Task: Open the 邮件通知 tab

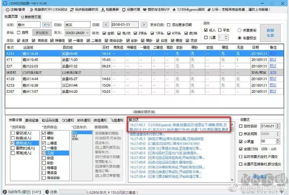Action: pyautogui.click(x=84, y=120)
